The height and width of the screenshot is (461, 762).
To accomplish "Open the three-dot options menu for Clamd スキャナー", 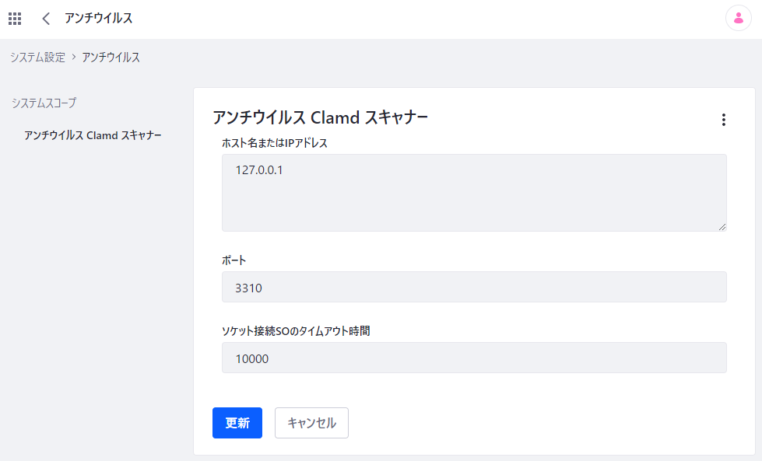I will coord(723,120).
